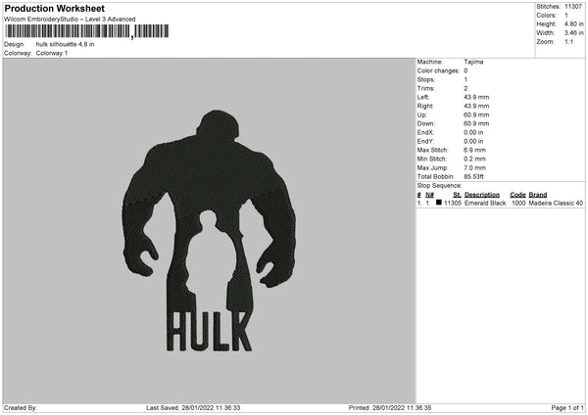This screenshot has width=588, height=415.
Task: Click the Emerald Black description
Action: pos(485,203)
